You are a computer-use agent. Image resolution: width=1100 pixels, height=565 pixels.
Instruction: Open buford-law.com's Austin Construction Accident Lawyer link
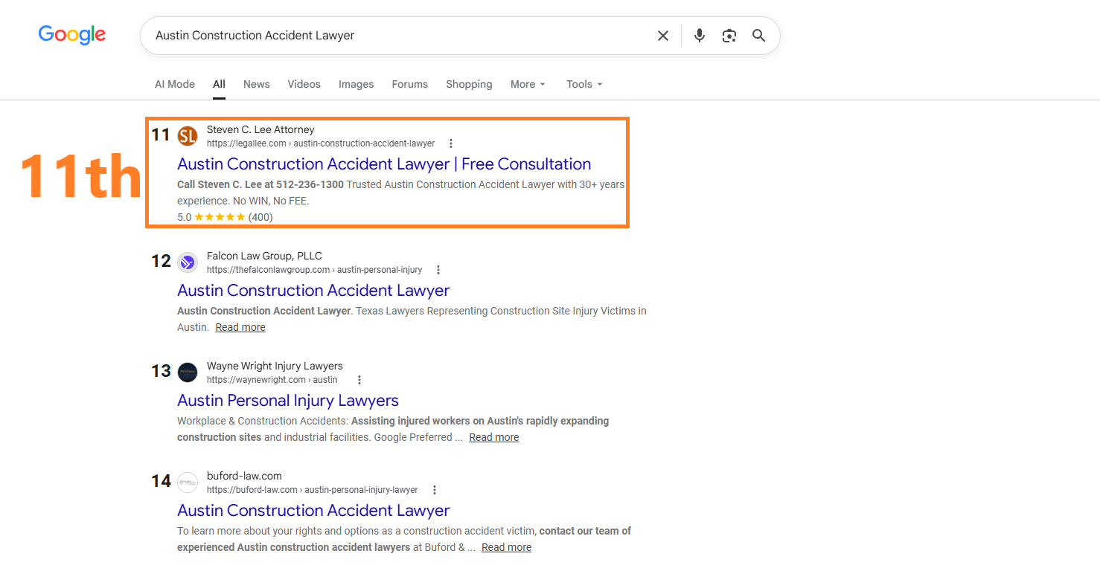pos(313,511)
